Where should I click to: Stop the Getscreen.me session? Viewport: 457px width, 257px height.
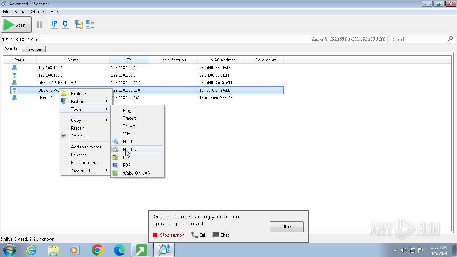[169, 235]
